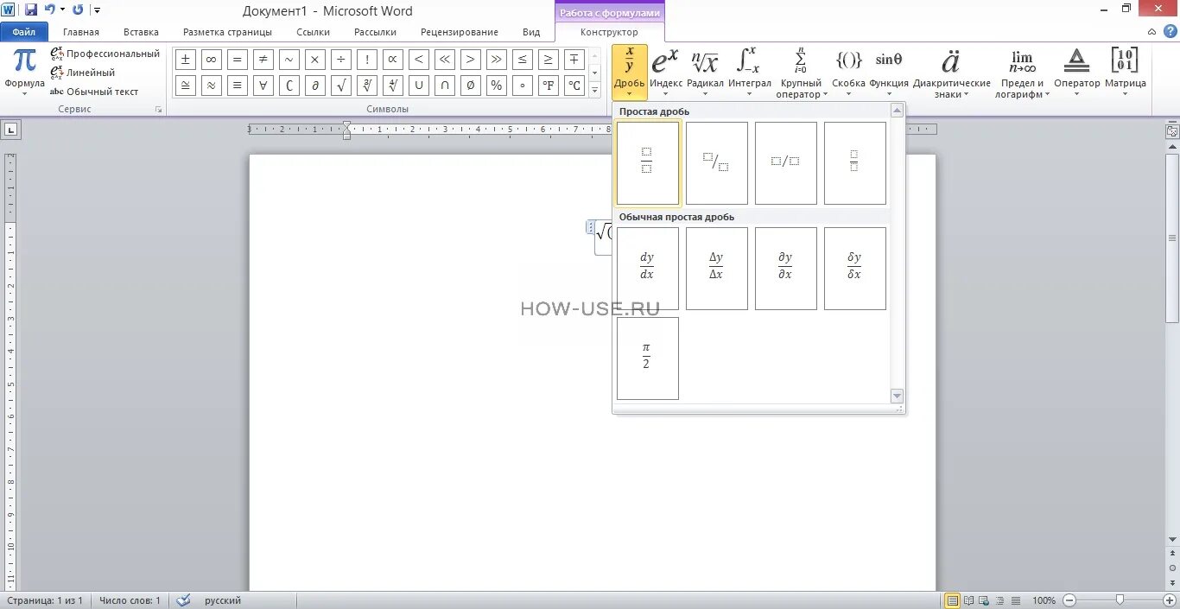Screen dimensions: 1180x609
Task: Insert the degrees Celsius symbol
Action: point(574,86)
